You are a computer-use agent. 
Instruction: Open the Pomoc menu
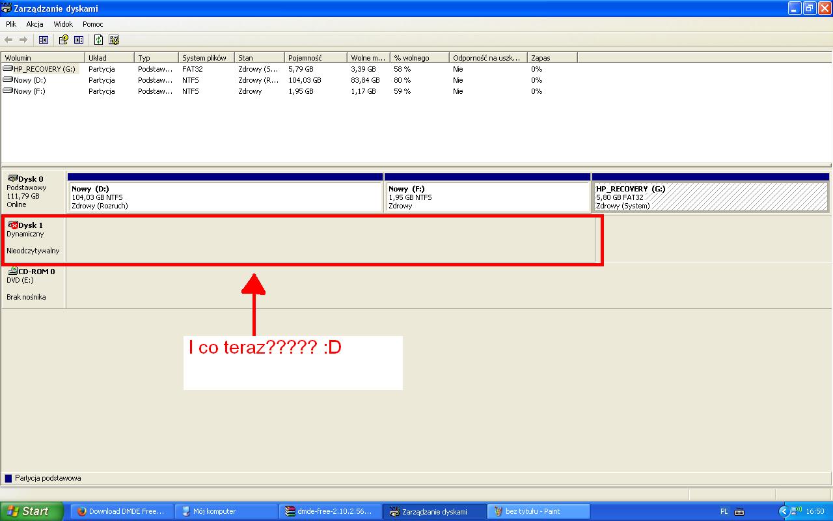click(93, 24)
